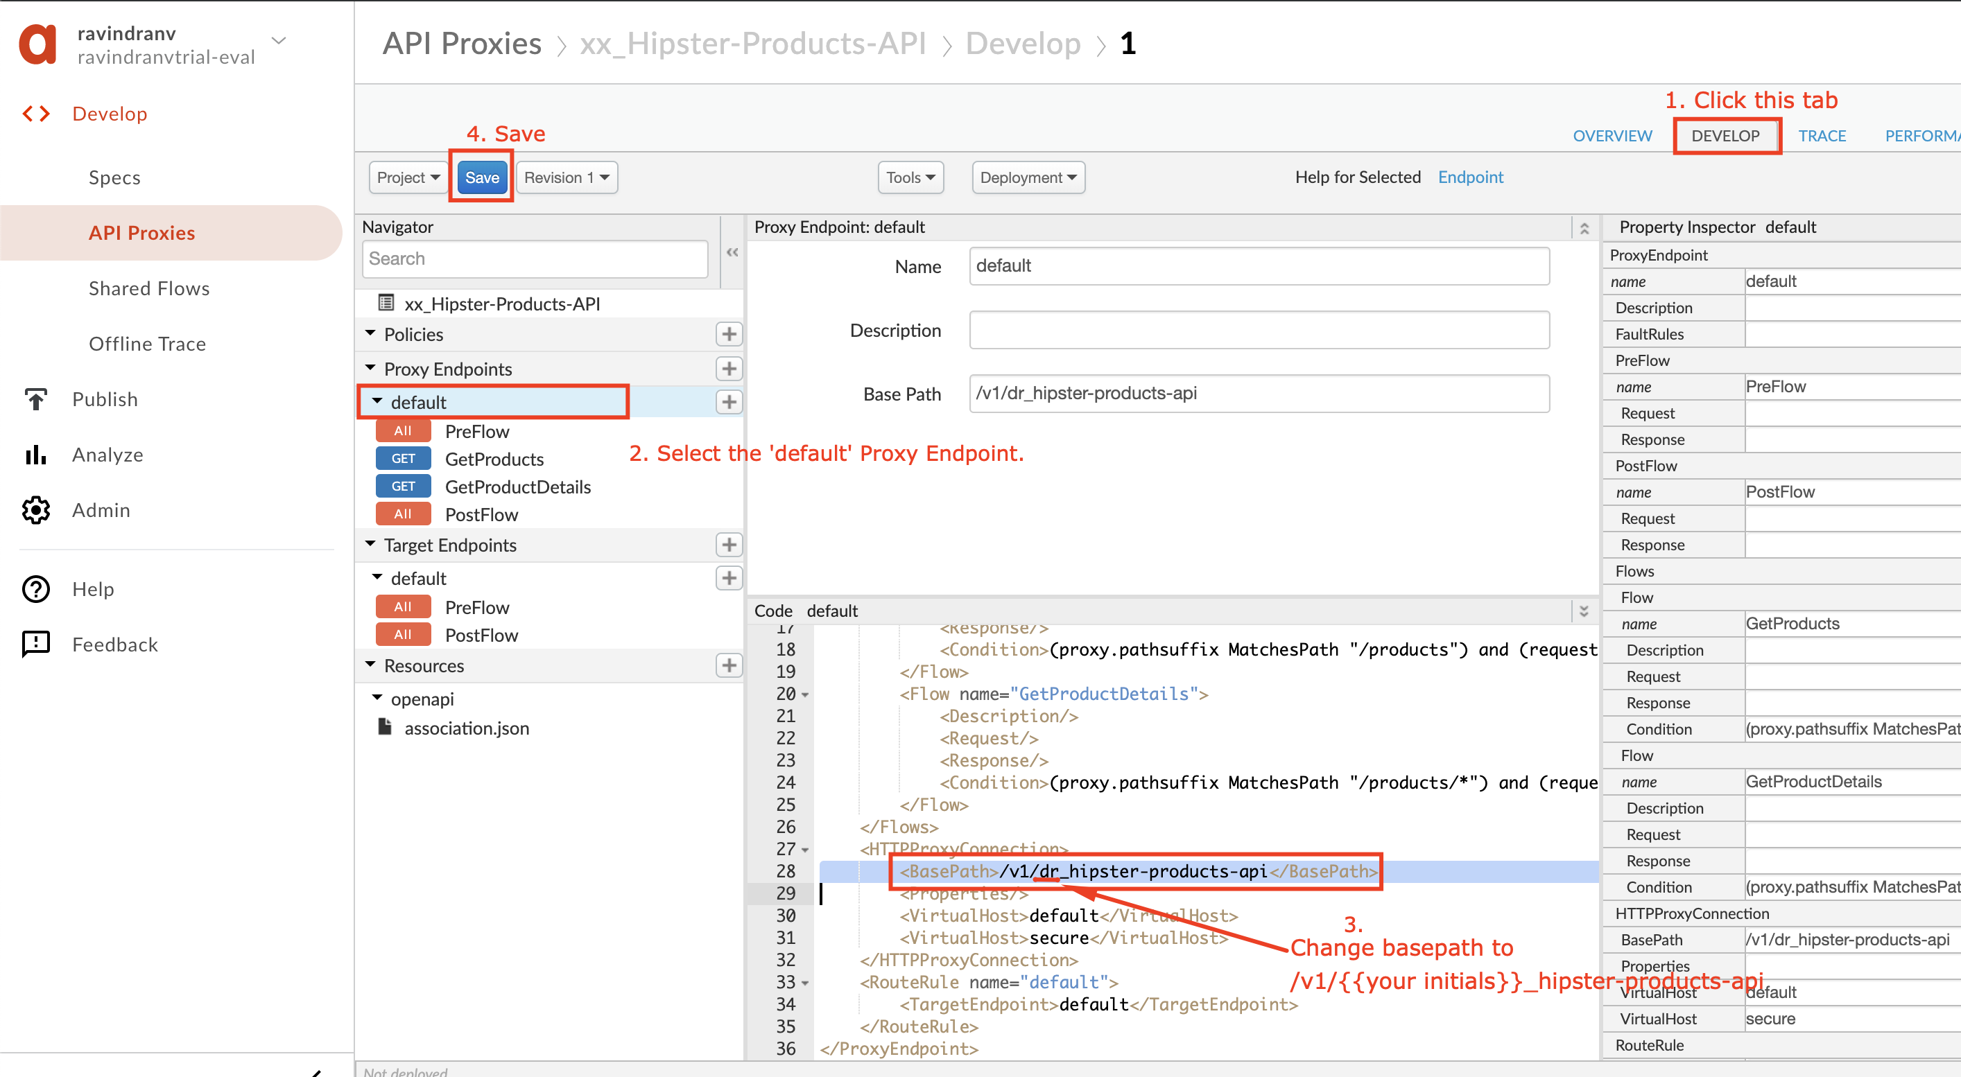Click the Apigee logo icon
Screen dimensions: 1961x1077
(x=37, y=44)
